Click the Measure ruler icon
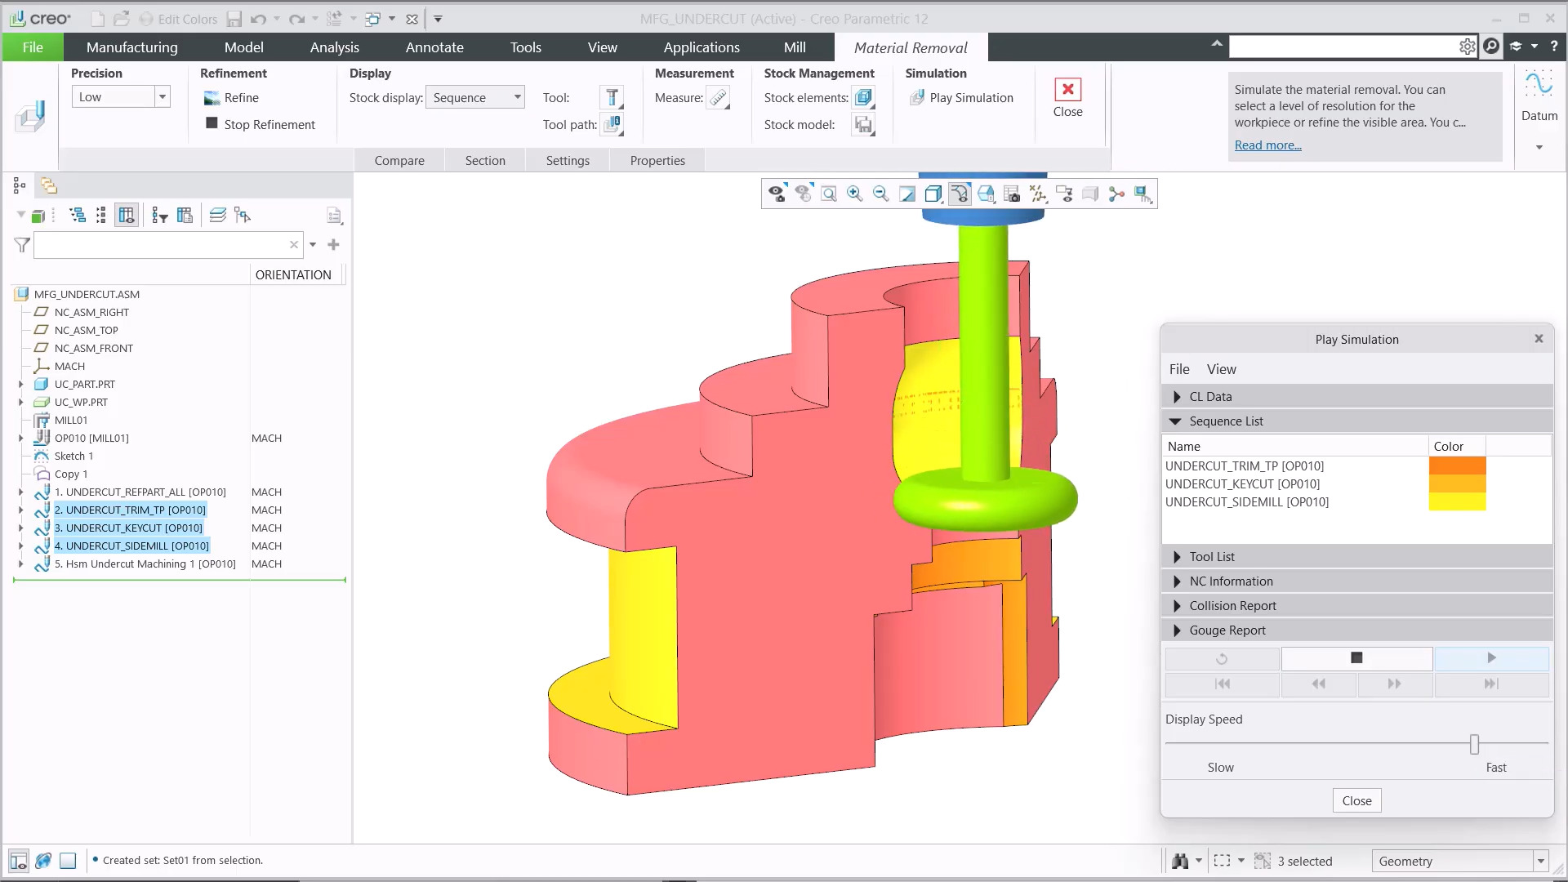This screenshot has width=1568, height=882. click(718, 98)
